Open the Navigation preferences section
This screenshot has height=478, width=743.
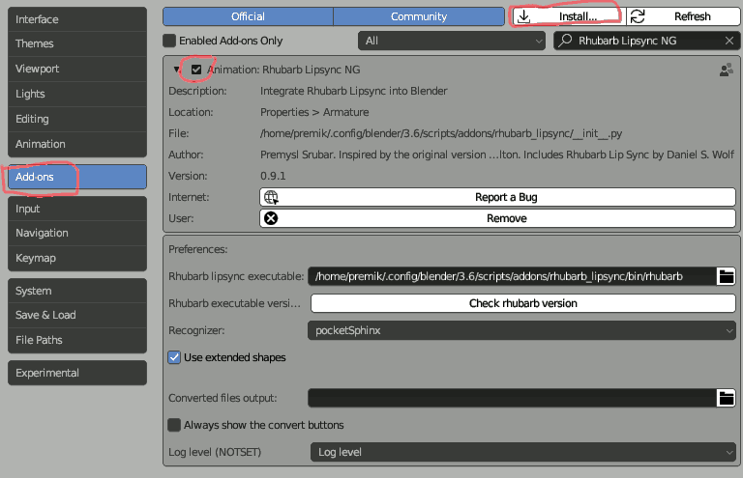click(x=77, y=233)
